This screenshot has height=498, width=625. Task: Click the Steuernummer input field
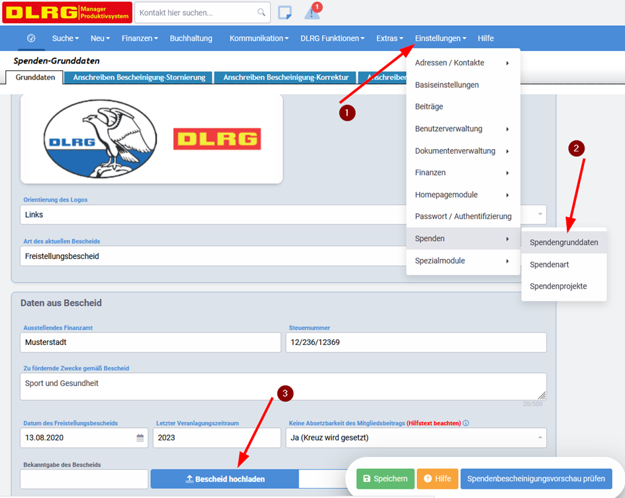416,342
